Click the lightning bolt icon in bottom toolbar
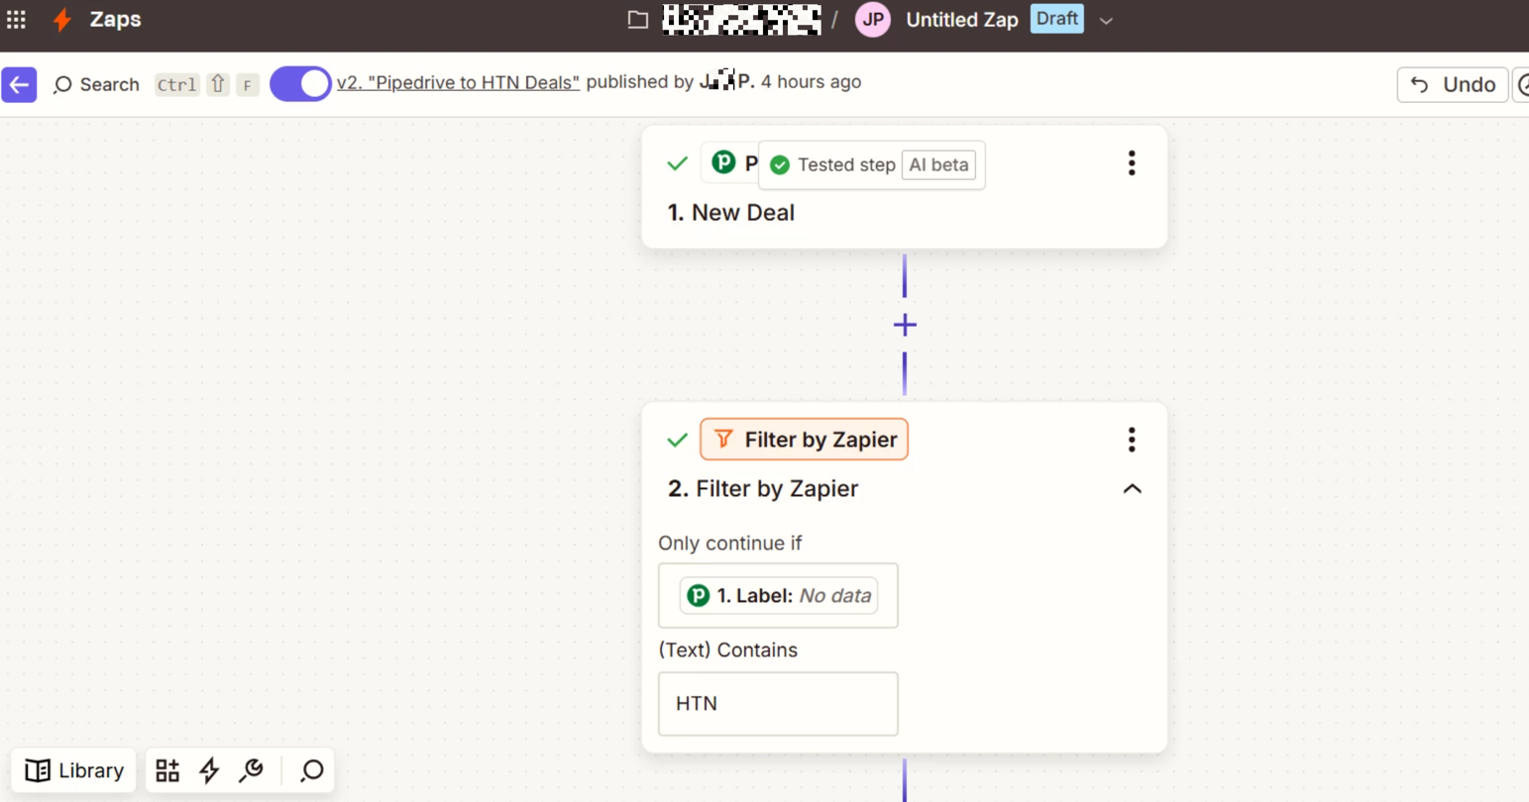The width and height of the screenshot is (1529, 802). pos(209,770)
